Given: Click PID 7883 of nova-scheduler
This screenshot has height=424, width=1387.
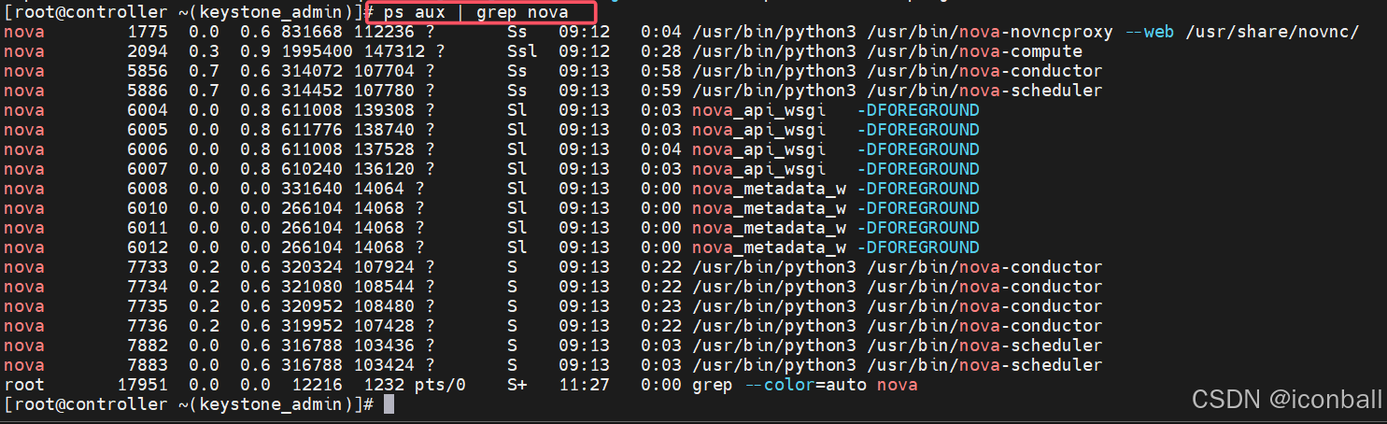Looking at the screenshot, I should pos(148,365).
